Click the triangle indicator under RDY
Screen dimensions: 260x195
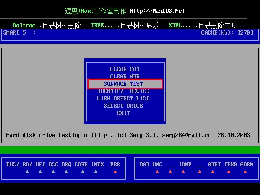28,171
